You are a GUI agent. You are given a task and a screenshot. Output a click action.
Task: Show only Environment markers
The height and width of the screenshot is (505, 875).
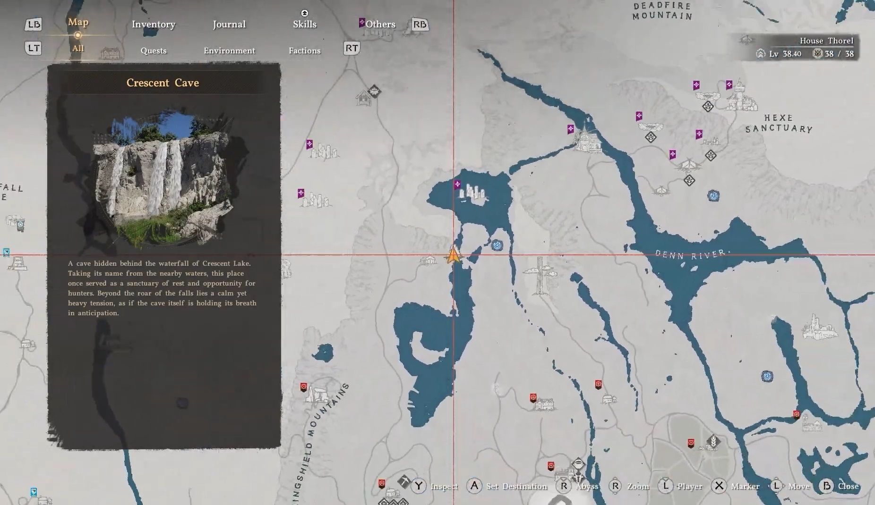tap(229, 50)
